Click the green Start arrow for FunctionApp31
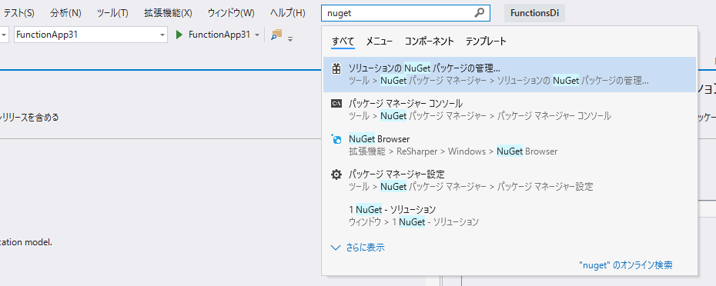Screen dimensions: 716x286 [x=179, y=35]
